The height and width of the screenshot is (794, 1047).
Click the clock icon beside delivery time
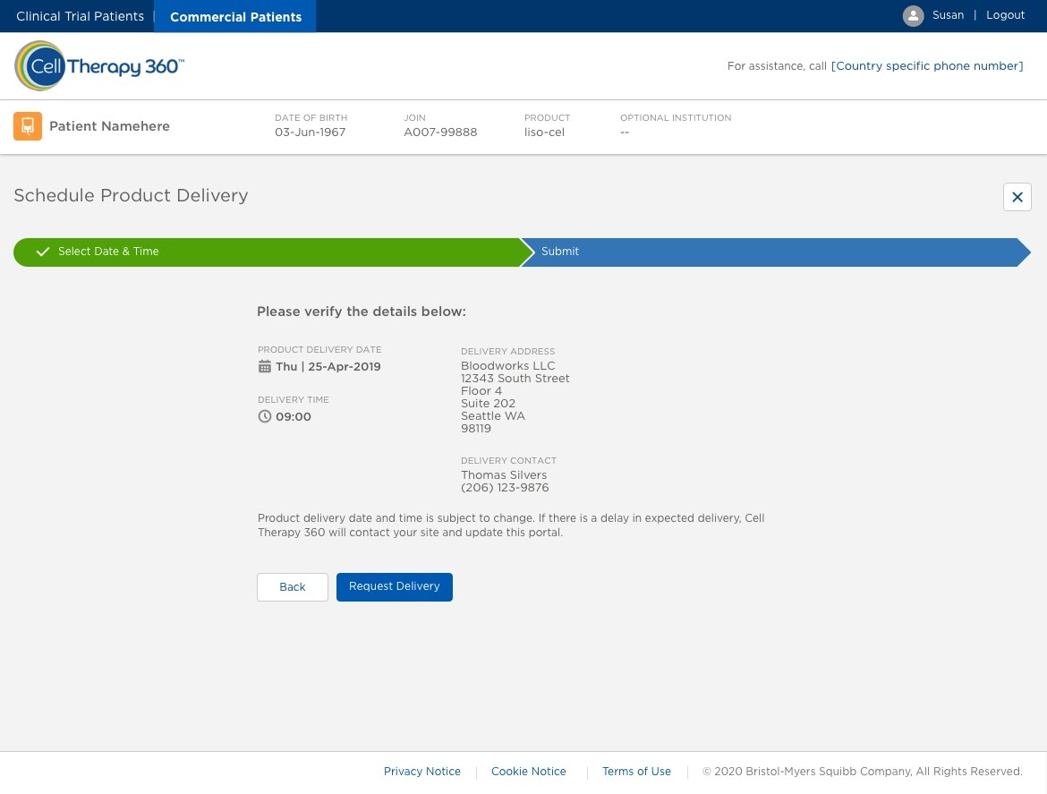(264, 417)
